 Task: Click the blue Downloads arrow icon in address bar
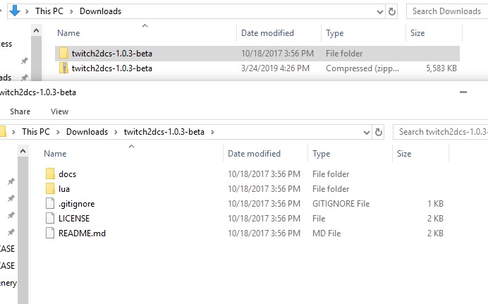(x=15, y=11)
